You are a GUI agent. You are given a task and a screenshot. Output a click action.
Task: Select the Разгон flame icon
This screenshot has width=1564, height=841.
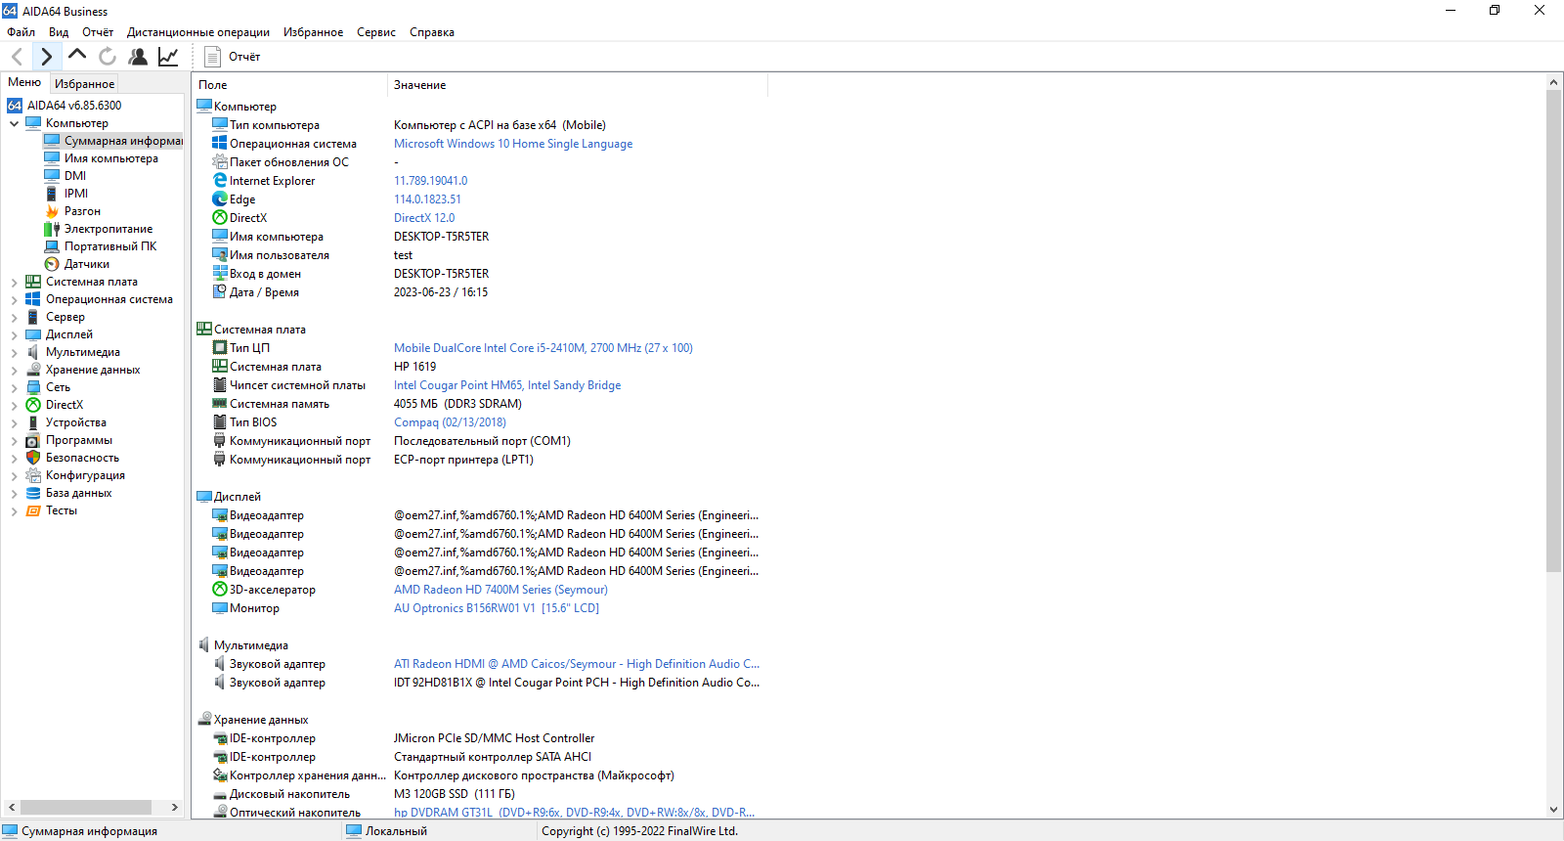pos(52,211)
